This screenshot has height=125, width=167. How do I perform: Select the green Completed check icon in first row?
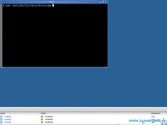pyautogui.click(x=42, y=116)
